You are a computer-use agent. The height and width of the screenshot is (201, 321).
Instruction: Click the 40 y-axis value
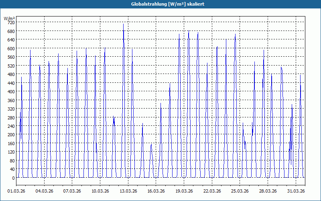(12, 169)
